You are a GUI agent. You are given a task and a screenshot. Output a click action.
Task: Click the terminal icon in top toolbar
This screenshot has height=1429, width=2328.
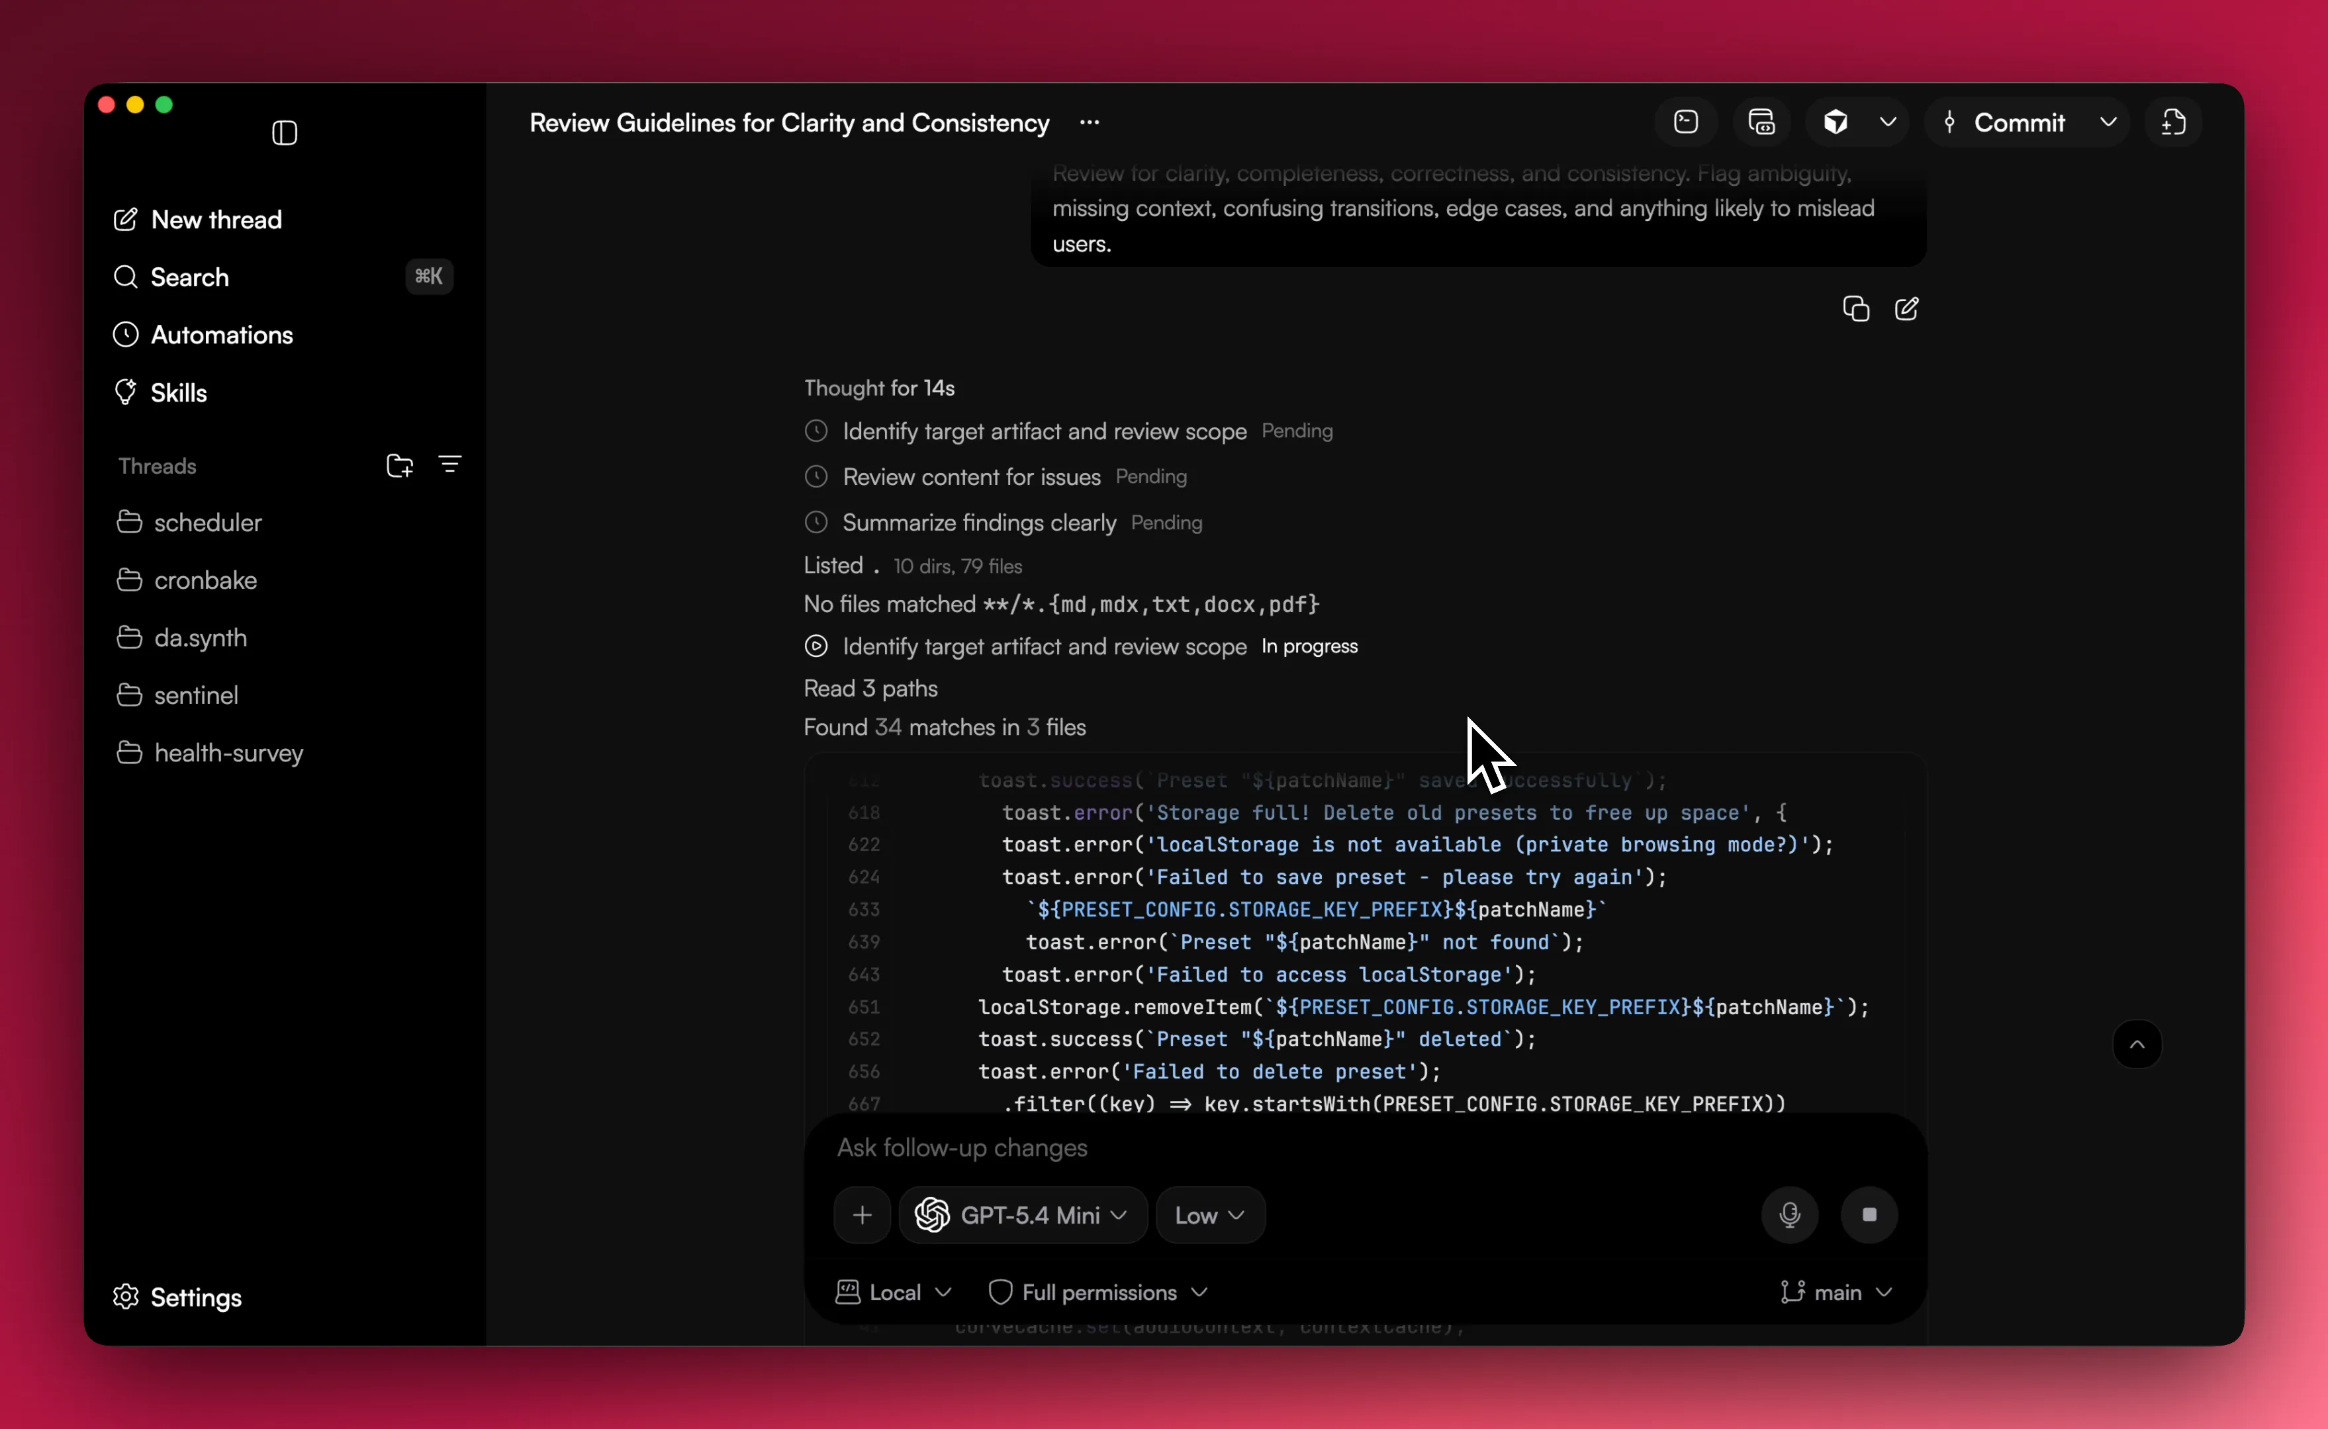coord(1686,122)
